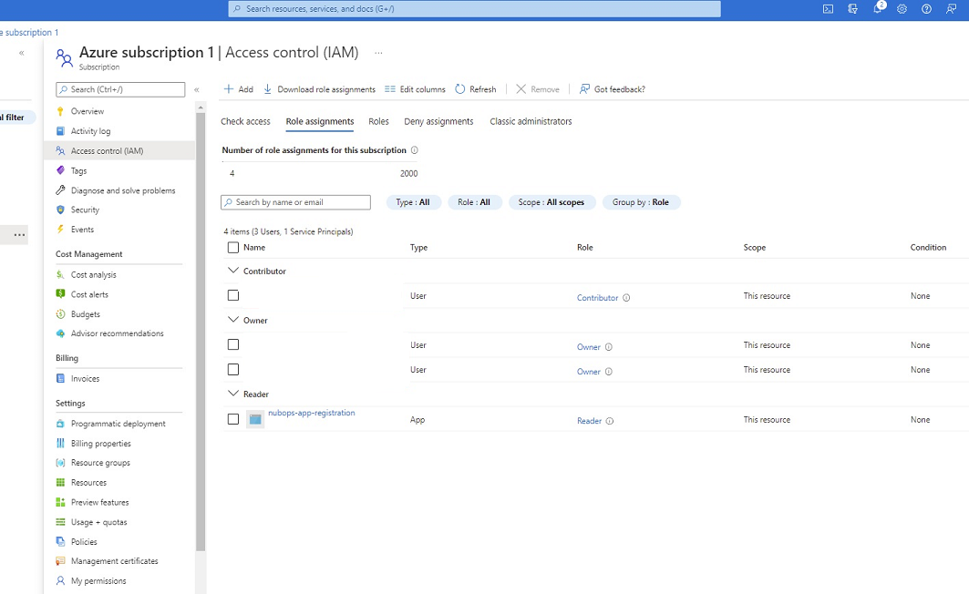Image resolution: width=969 pixels, height=594 pixels.
Task: Open the nubops-app-registration link
Action: [312, 413]
